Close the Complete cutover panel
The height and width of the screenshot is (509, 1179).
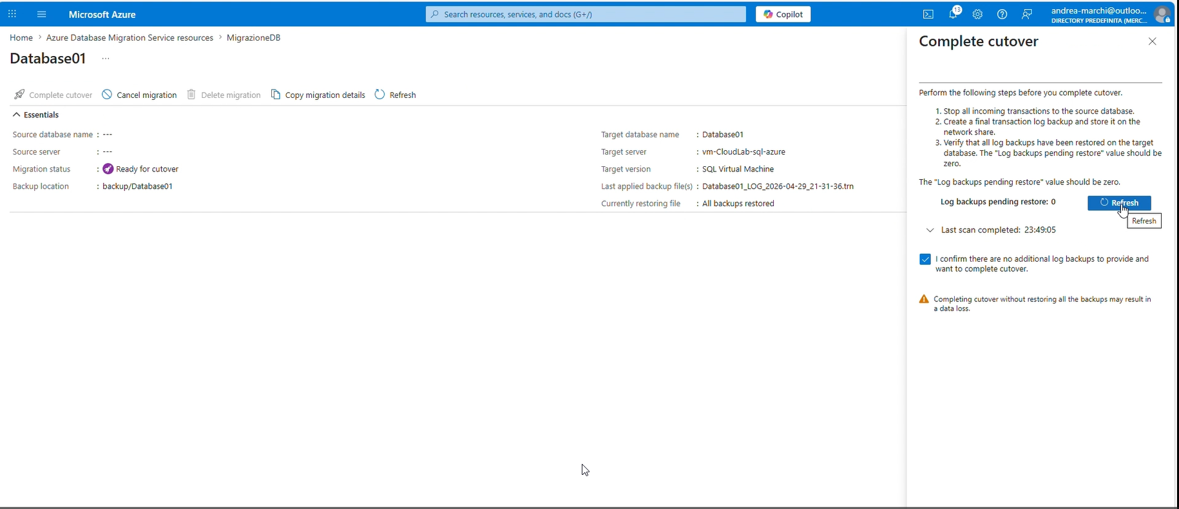coord(1152,41)
